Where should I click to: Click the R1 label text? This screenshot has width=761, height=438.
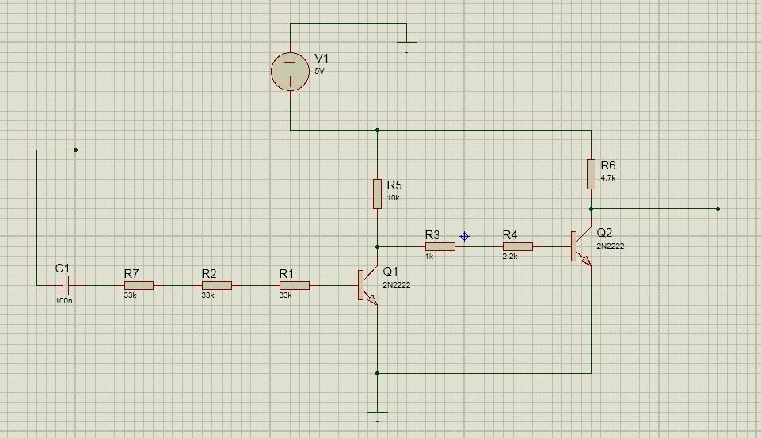click(287, 274)
